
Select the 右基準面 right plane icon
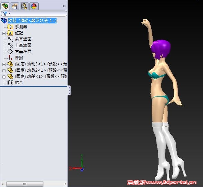coord(10,51)
